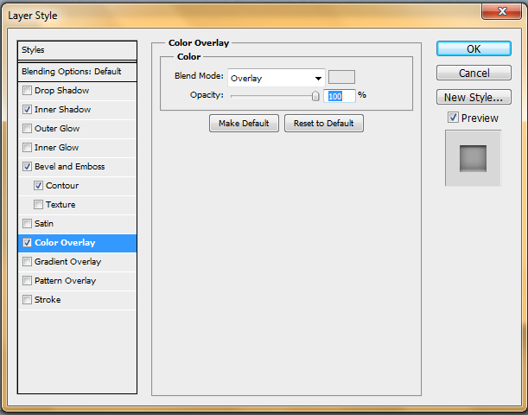528x415 pixels.
Task: Click the OK button
Action: 474,49
